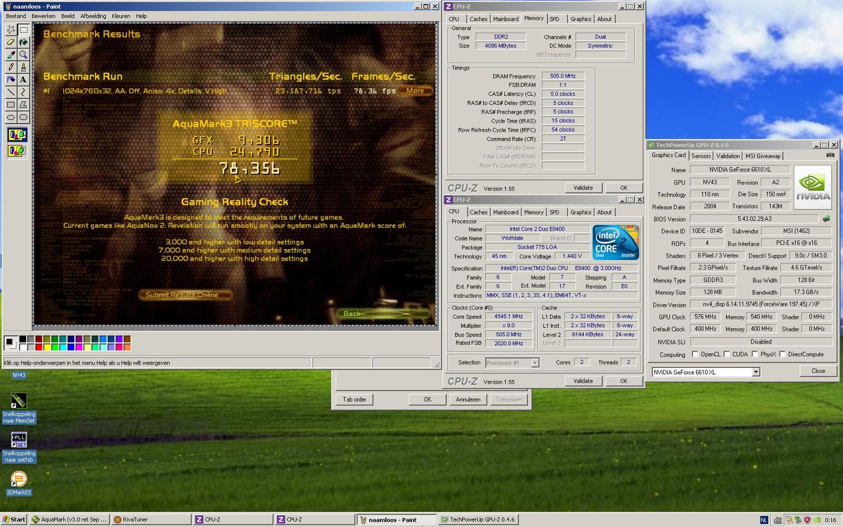Choose the Rectangle shape tool

tap(11, 105)
